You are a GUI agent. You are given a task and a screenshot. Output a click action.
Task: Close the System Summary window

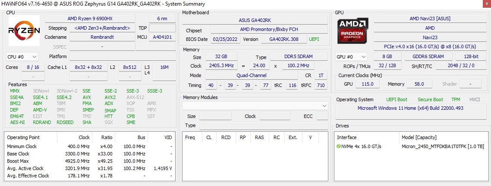pos(484,4)
